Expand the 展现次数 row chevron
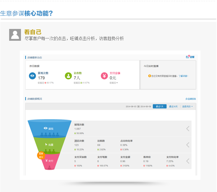This screenshot has height=192, width=217. click(x=188, y=128)
